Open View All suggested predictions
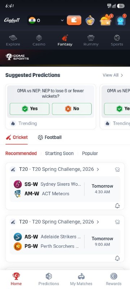130x289 pixels. click(x=113, y=75)
